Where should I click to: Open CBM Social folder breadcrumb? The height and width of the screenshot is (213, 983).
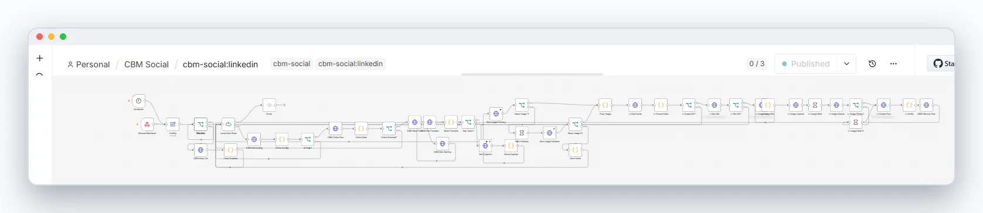coord(147,64)
